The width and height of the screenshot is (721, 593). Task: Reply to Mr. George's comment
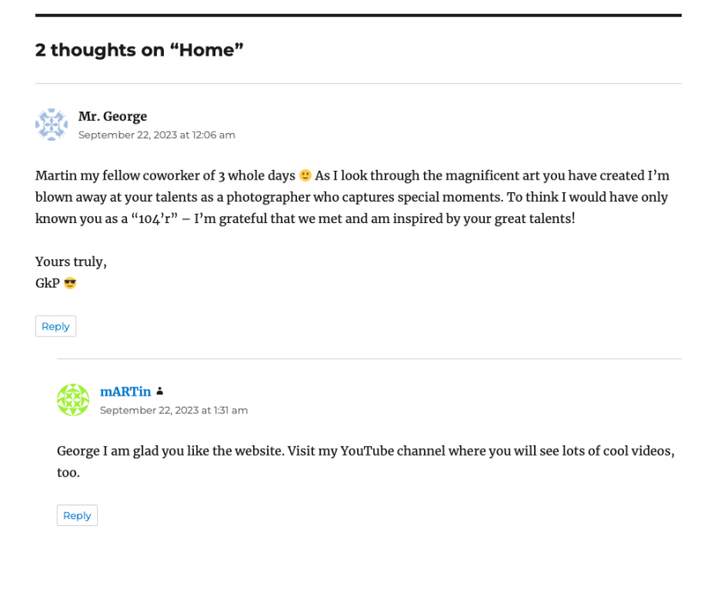[x=56, y=326]
